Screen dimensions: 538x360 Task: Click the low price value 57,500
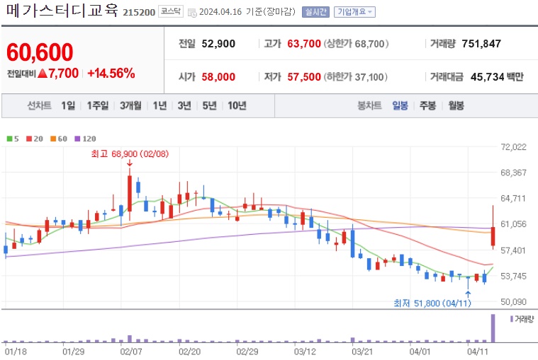[x=304, y=77]
